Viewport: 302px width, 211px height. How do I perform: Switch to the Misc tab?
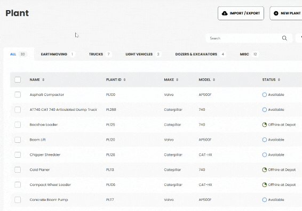click(249, 54)
